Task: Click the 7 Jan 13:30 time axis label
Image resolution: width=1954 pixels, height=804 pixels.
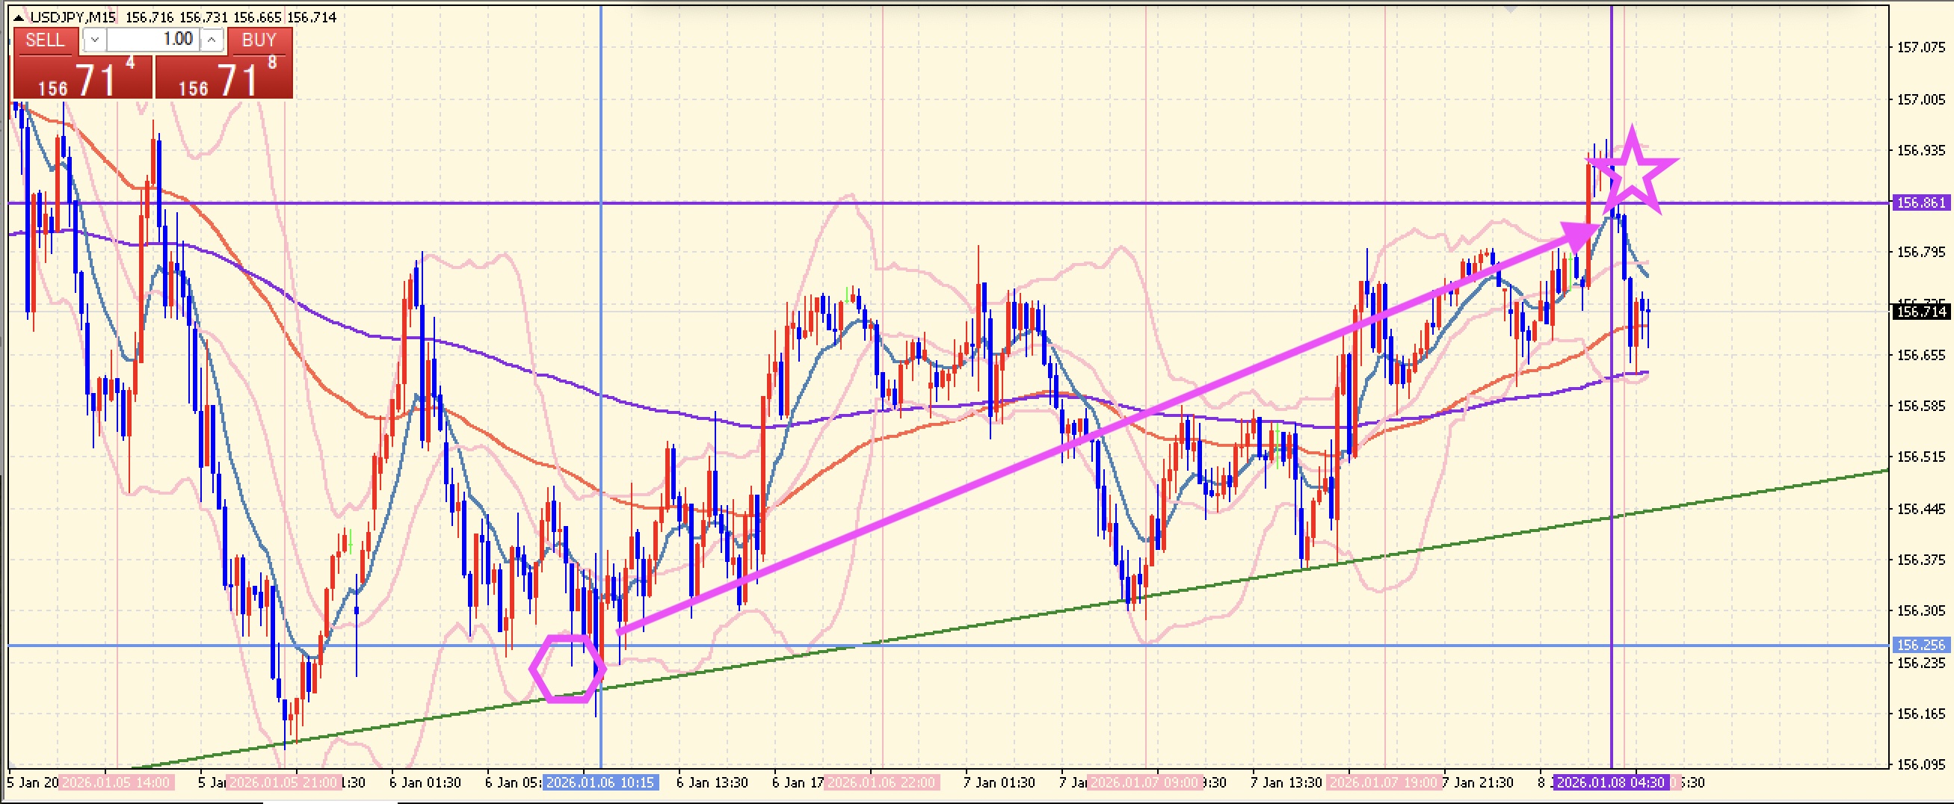Action: point(1286,782)
